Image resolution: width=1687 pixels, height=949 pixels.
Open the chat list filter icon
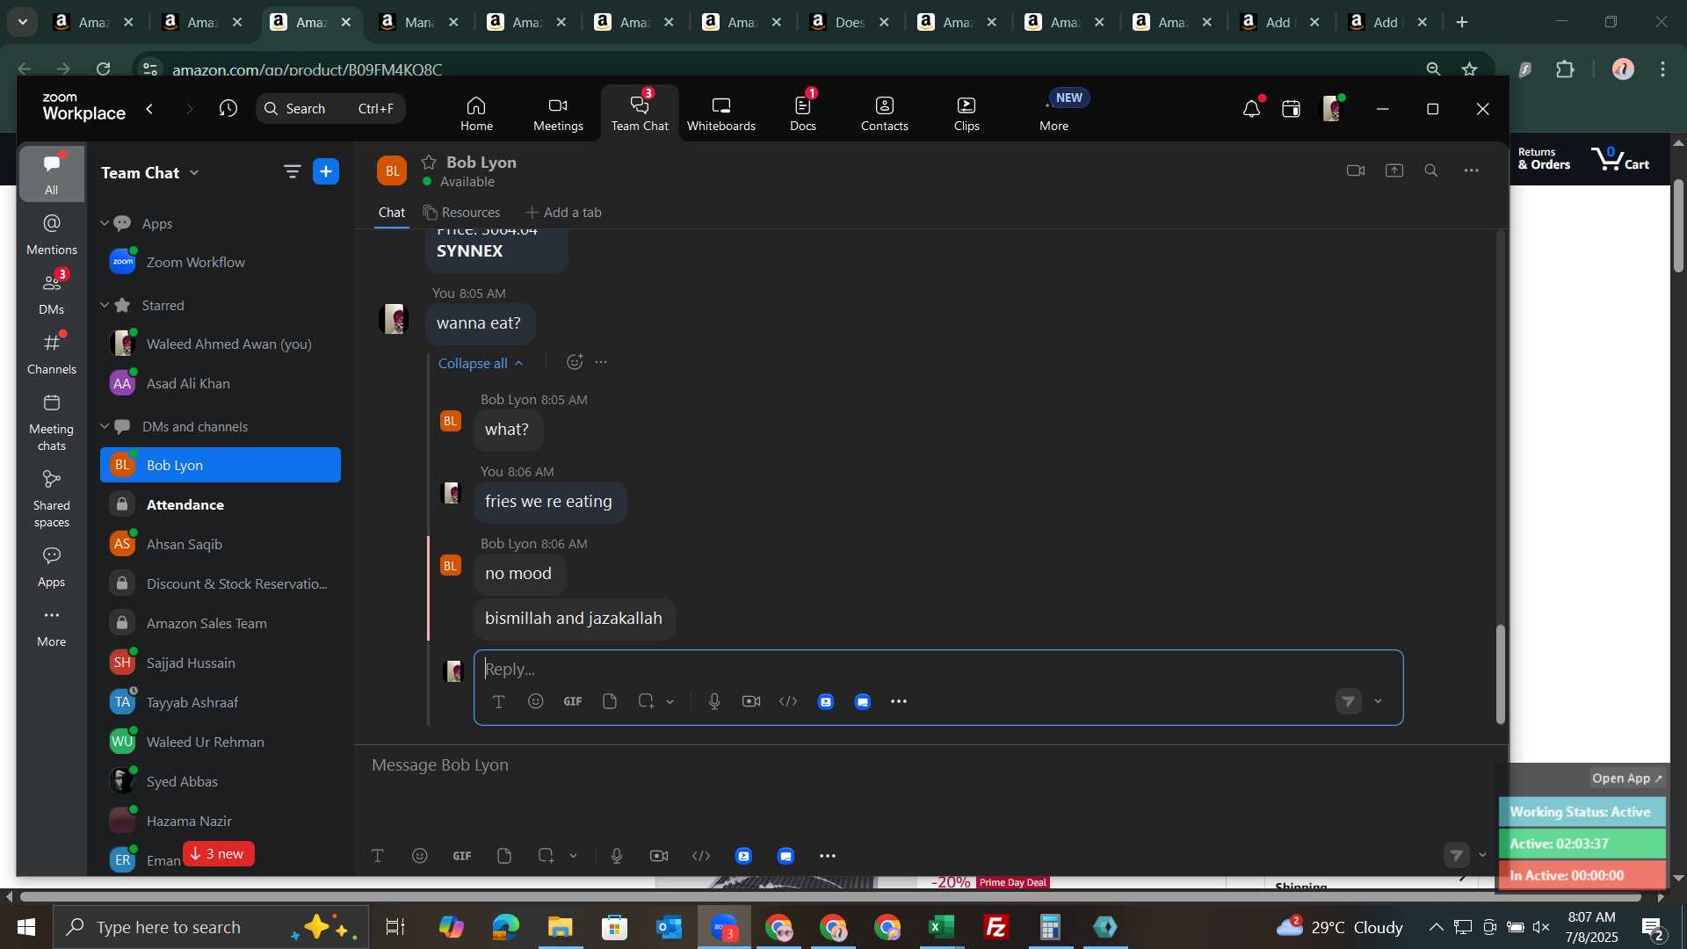[292, 172]
